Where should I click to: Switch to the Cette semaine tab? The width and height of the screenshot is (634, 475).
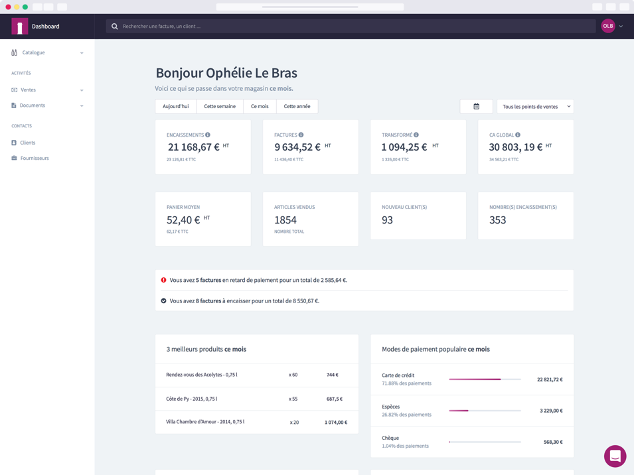(x=220, y=106)
